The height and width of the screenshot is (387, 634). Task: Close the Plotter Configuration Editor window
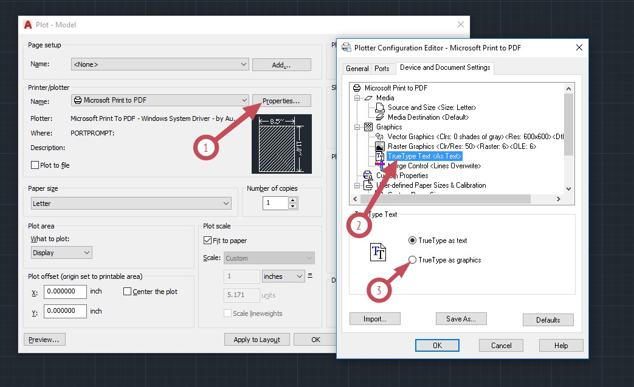pos(579,47)
